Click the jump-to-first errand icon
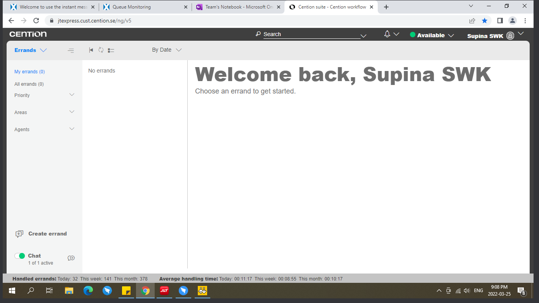The width and height of the screenshot is (539, 303). click(x=91, y=50)
